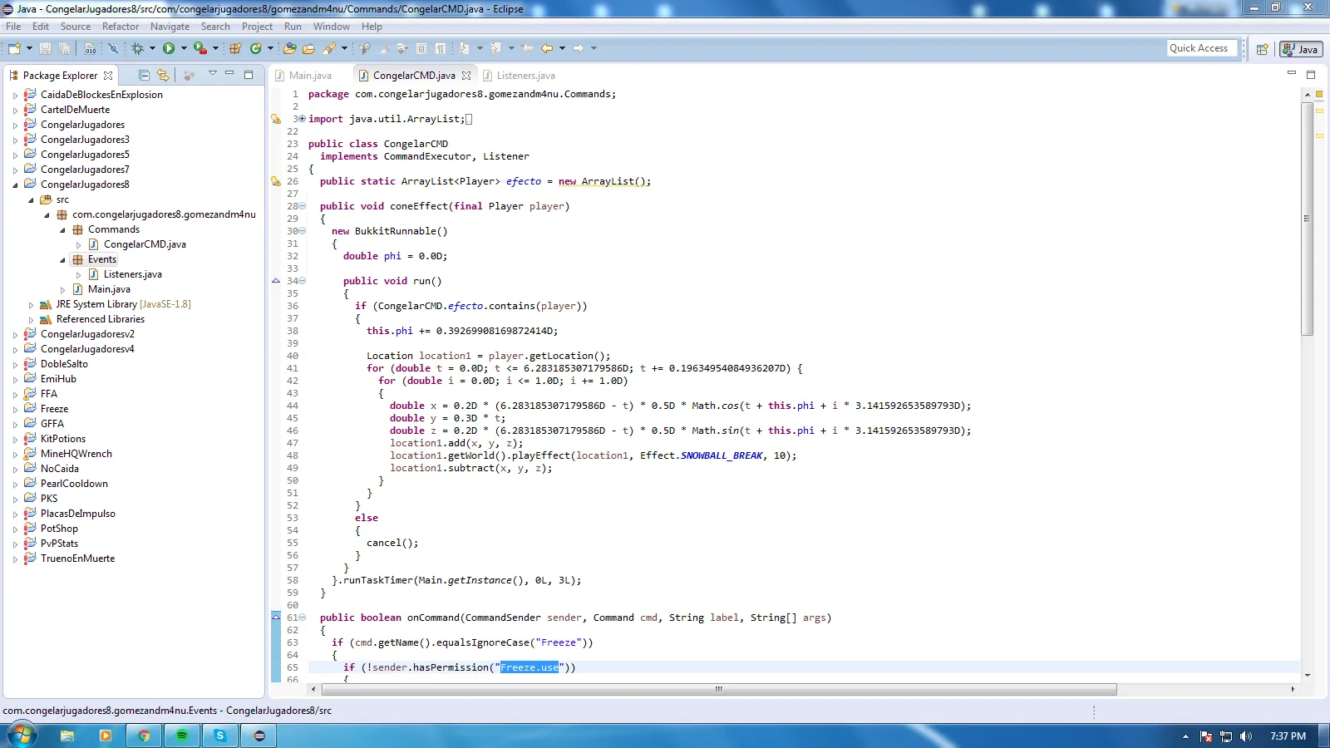1330x748 pixels.
Task: Click the Run Last Tool external tools icon
Action: pyautogui.click(x=200, y=48)
